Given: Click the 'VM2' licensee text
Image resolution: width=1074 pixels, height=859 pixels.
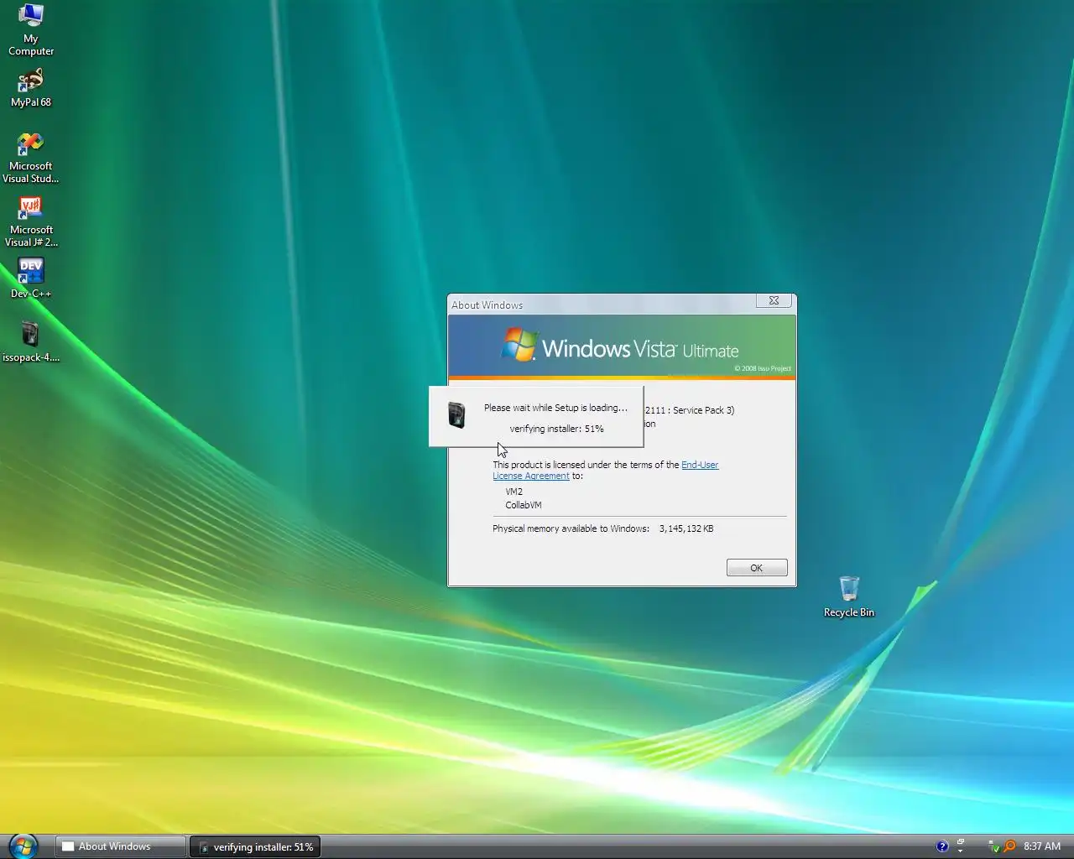Looking at the screenshot, I should (514, 492).
